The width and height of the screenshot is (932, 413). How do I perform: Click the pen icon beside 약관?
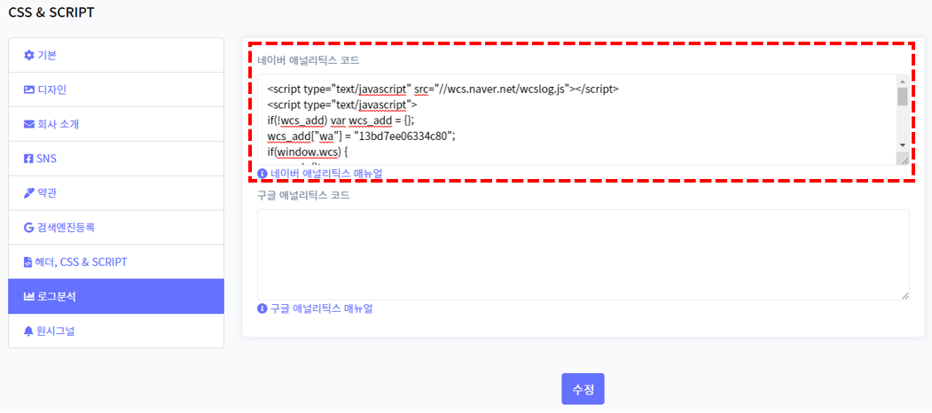click(28, 193)
